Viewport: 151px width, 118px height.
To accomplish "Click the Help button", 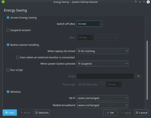I will [x=10, y=113].
